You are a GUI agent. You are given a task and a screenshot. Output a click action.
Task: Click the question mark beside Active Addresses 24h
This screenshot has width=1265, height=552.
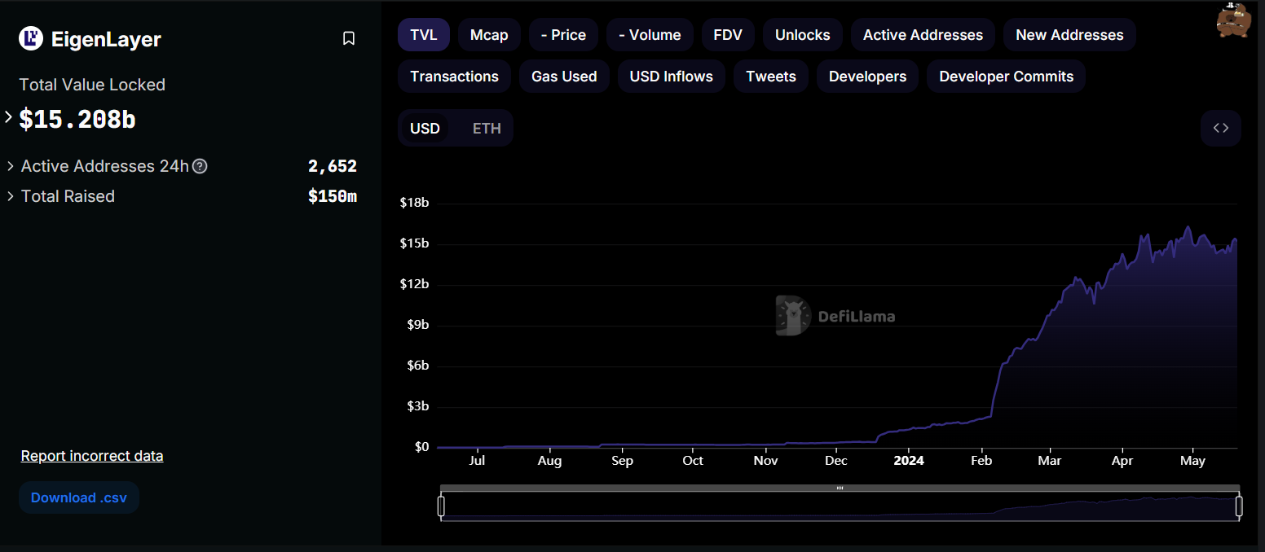[x=200, y=166]
